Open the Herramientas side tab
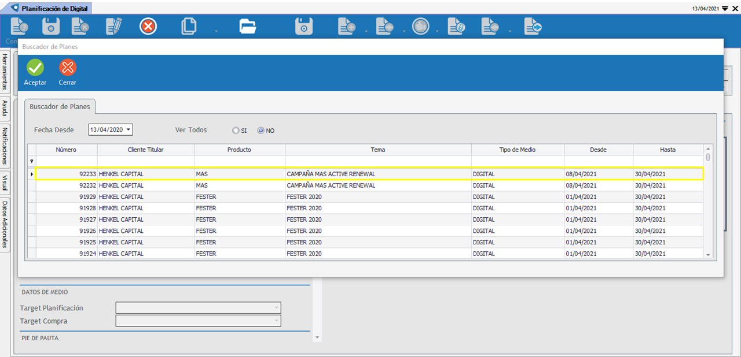 [5, 72]
